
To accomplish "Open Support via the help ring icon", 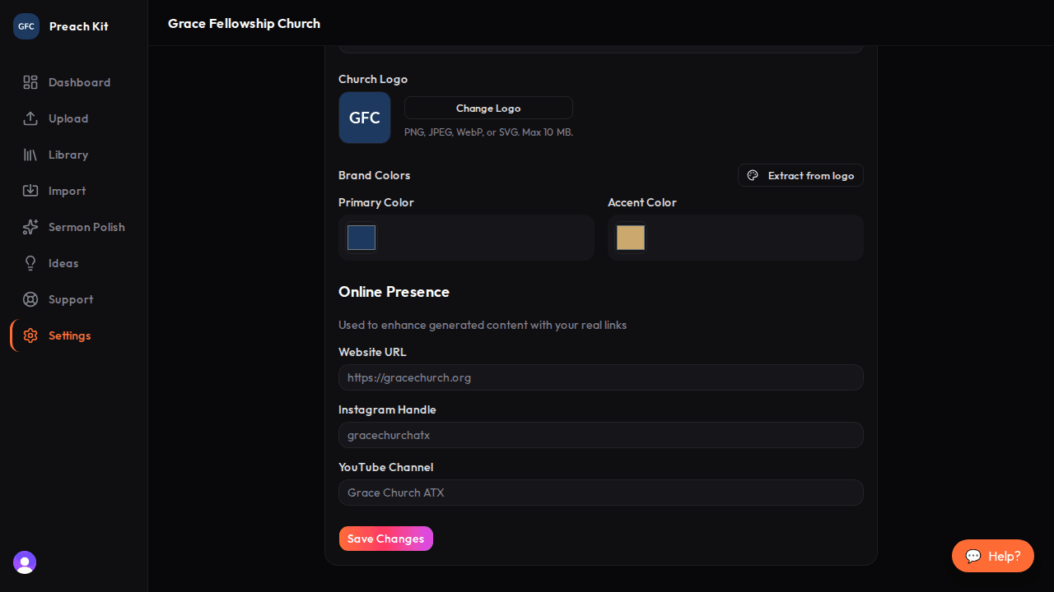I will 30,299.
